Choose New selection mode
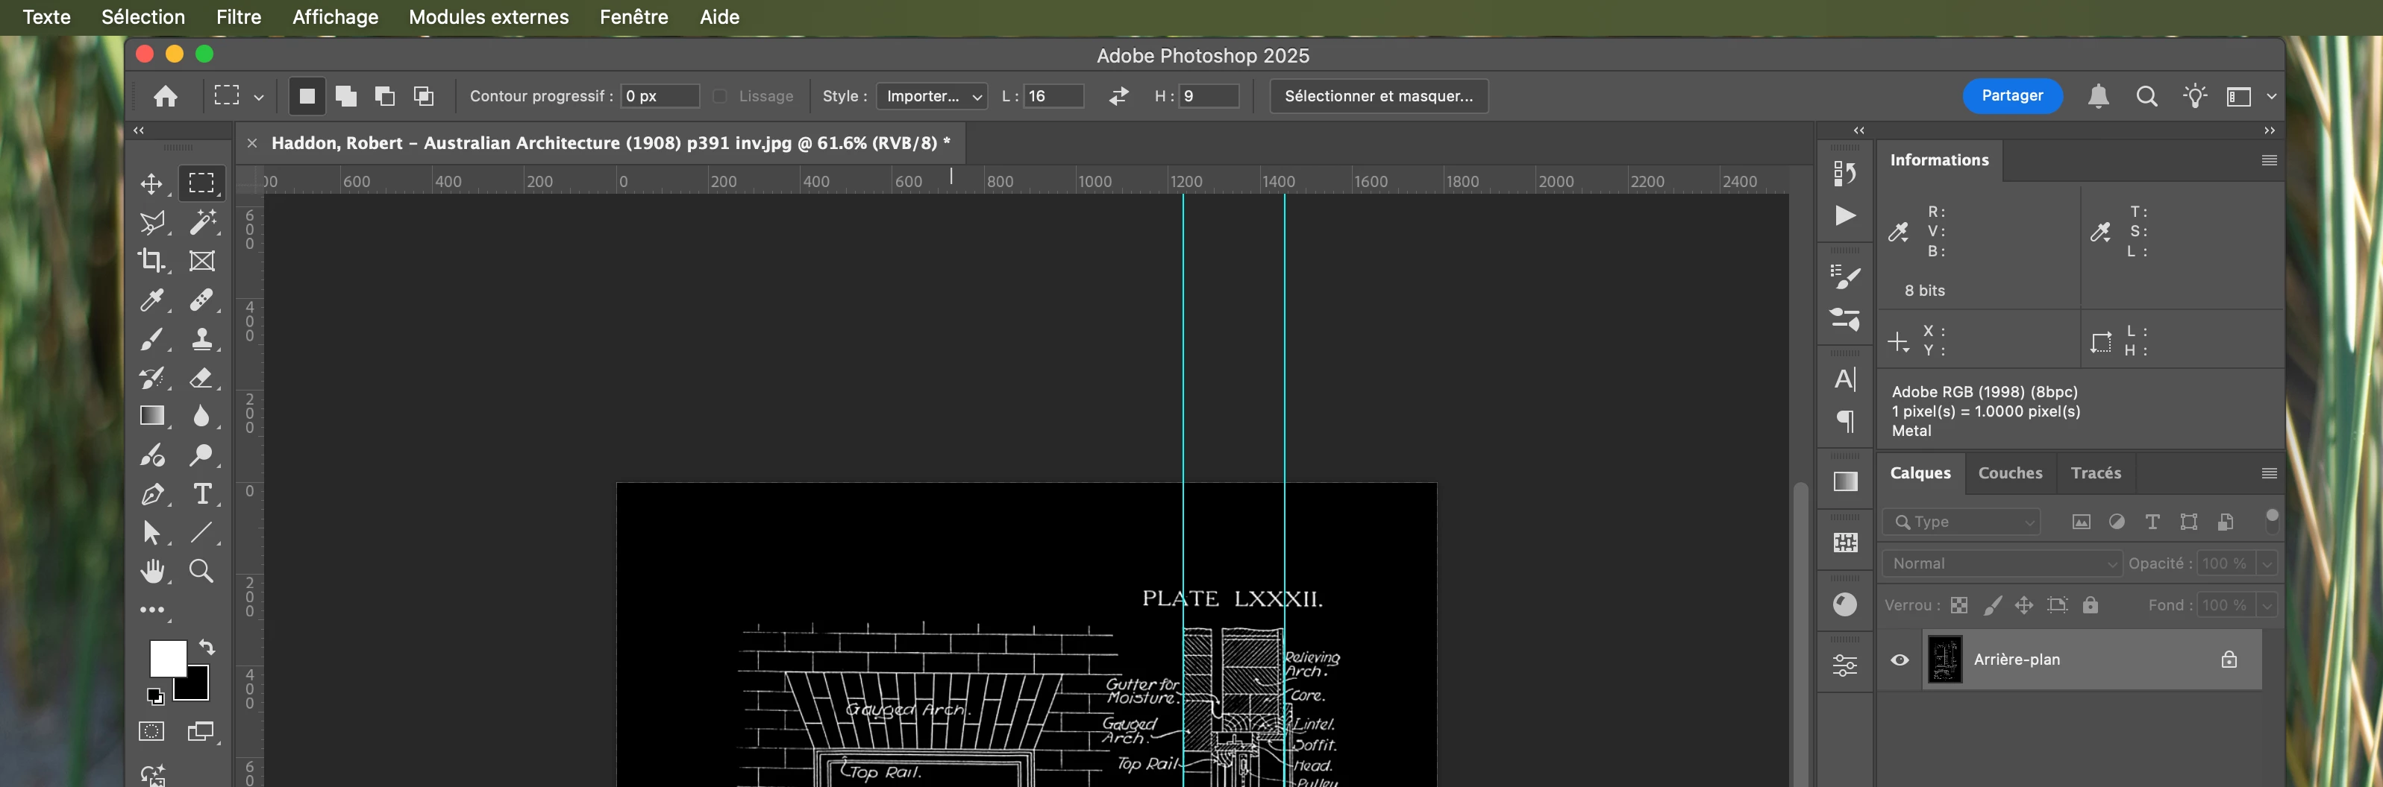The height and width of the screenshot is (787, 2383). (307, 96)
